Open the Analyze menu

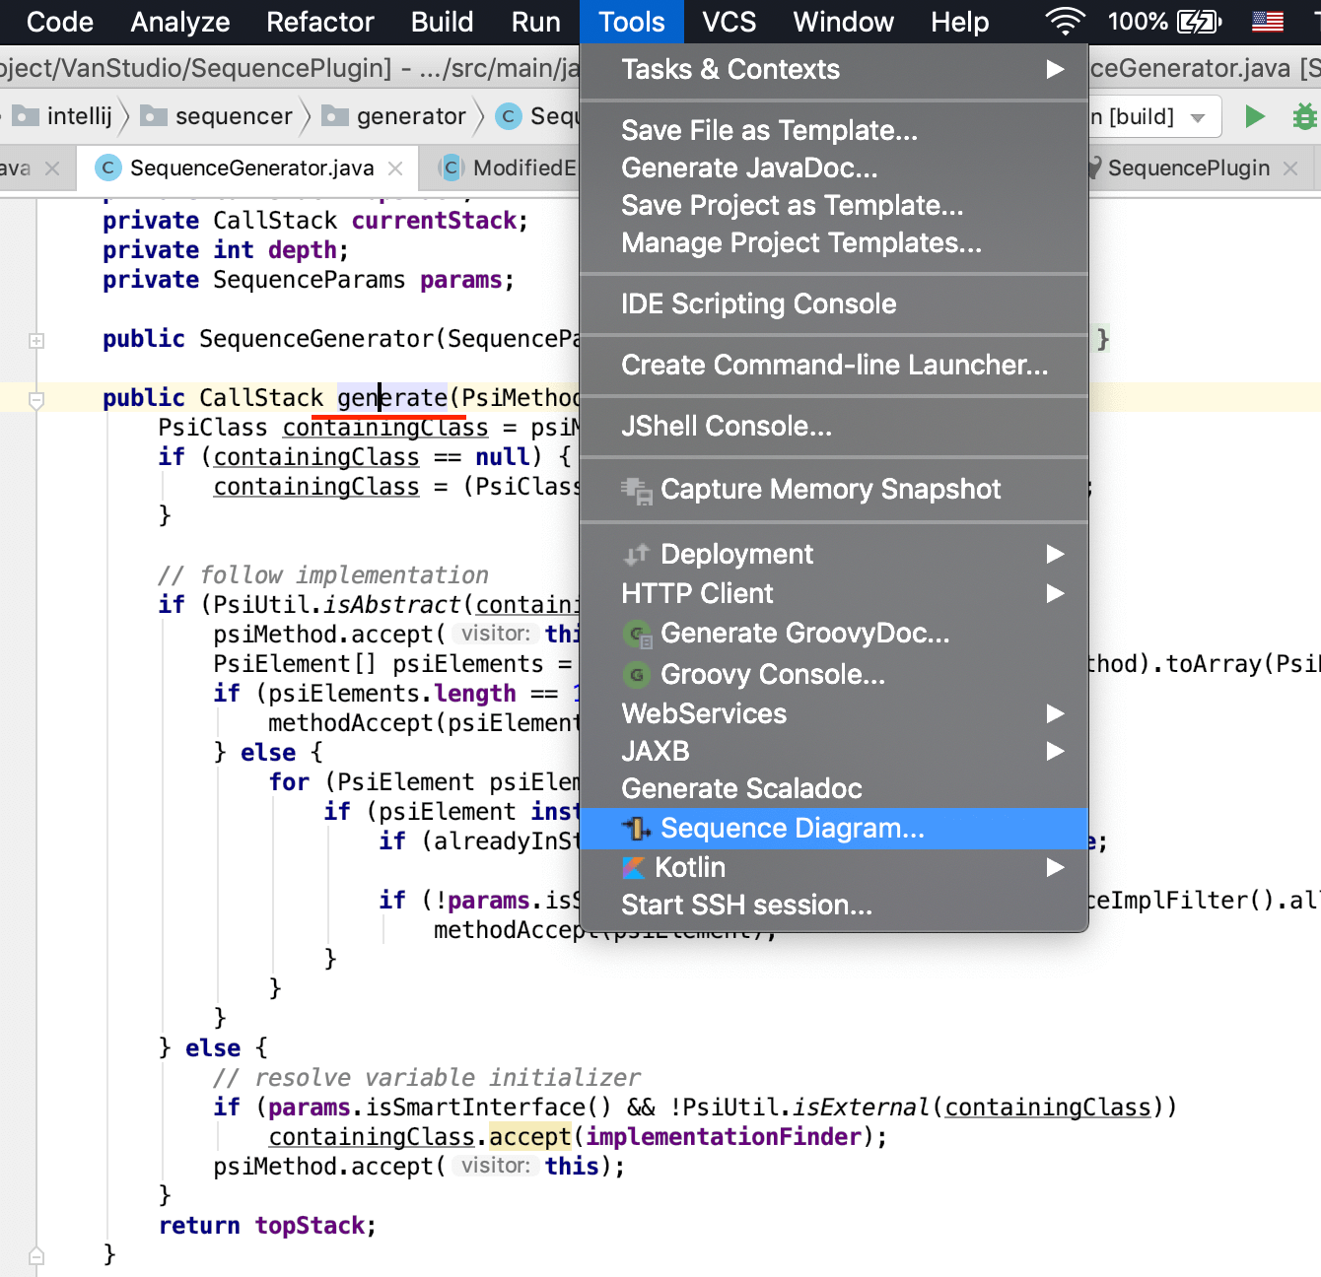click(180, 22)
